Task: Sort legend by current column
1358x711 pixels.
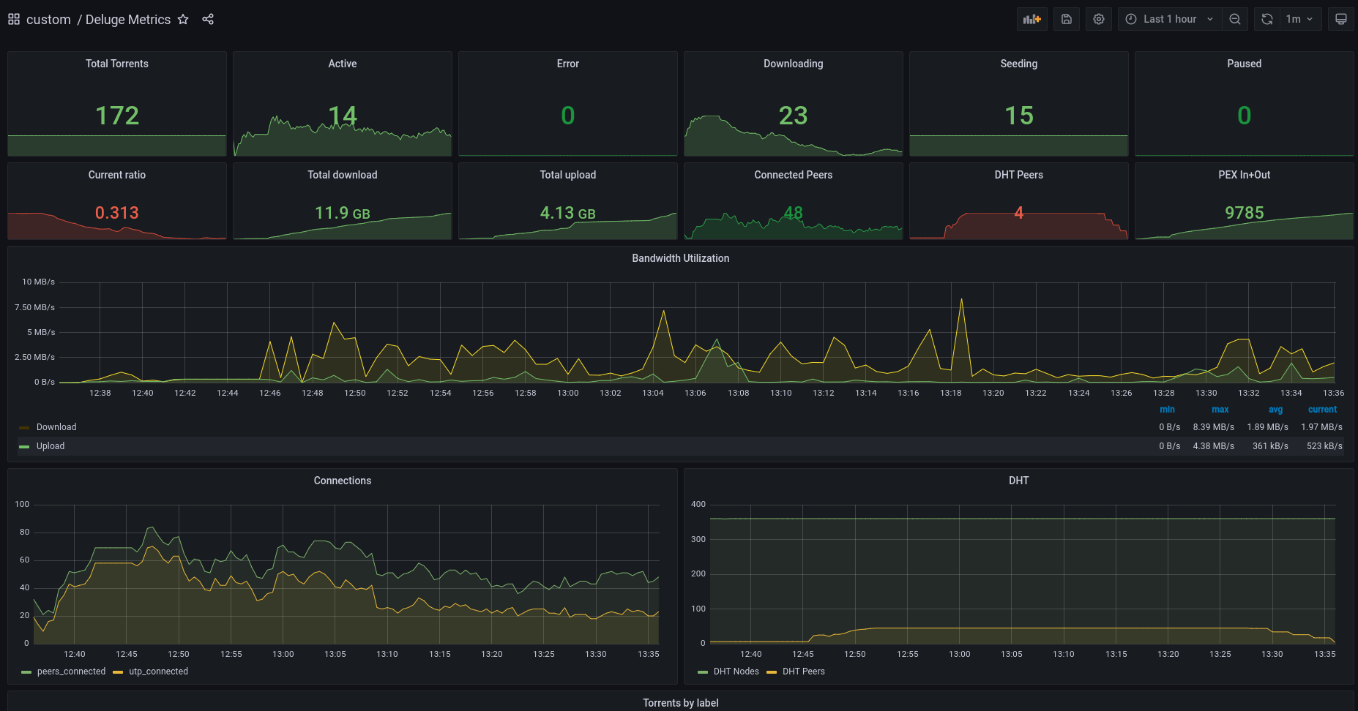Action: [1323, 410]
